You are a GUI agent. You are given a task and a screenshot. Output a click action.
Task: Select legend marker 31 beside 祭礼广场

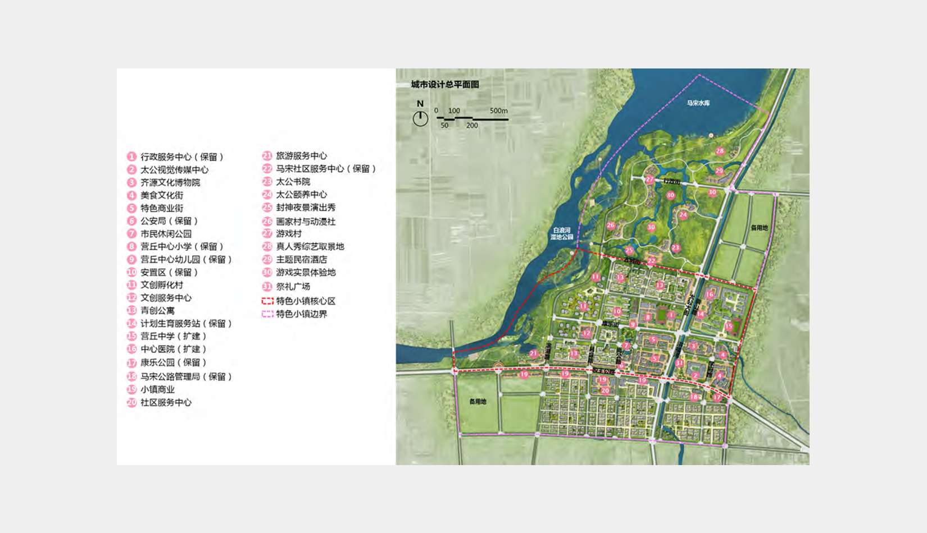point(267,286)
